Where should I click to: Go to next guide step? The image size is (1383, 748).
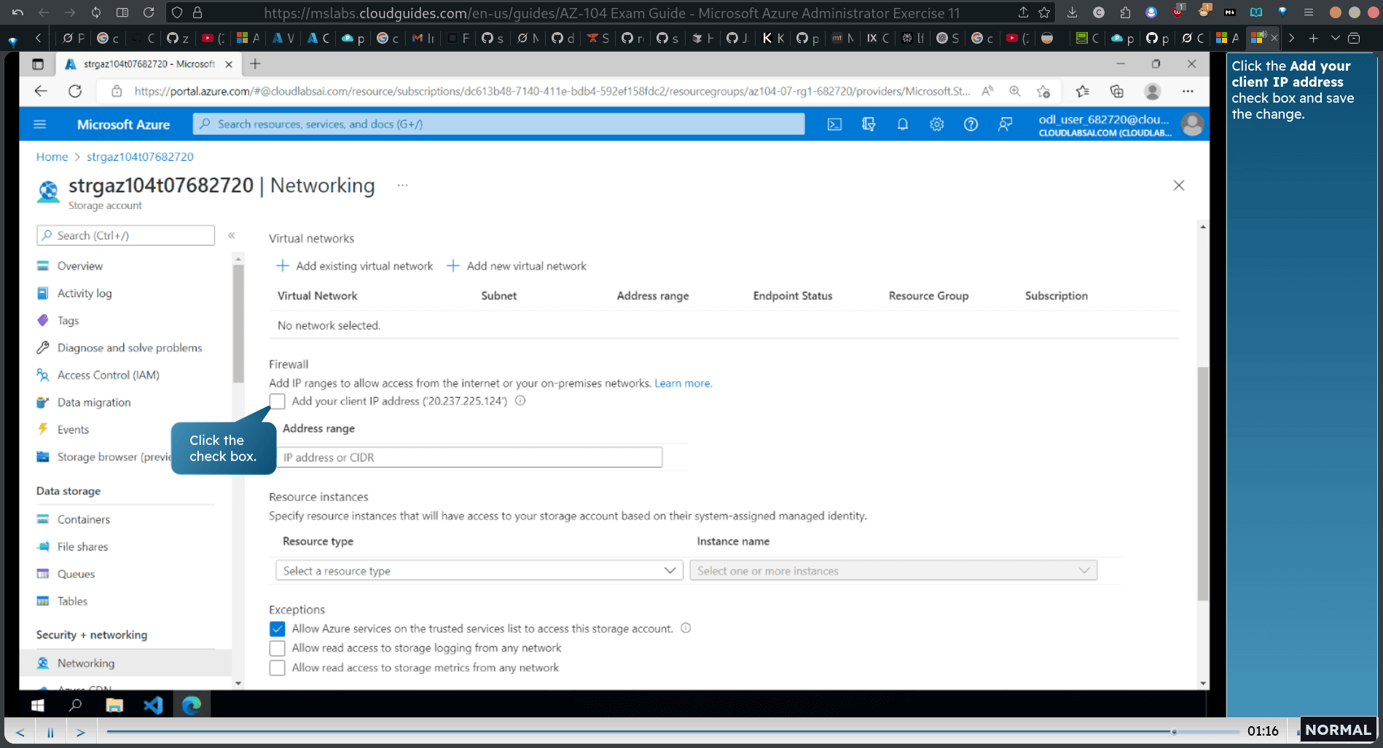81,732
